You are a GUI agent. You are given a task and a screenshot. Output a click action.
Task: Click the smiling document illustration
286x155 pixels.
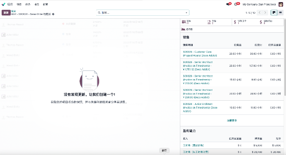pyautogui.click(x=90, y=80)
